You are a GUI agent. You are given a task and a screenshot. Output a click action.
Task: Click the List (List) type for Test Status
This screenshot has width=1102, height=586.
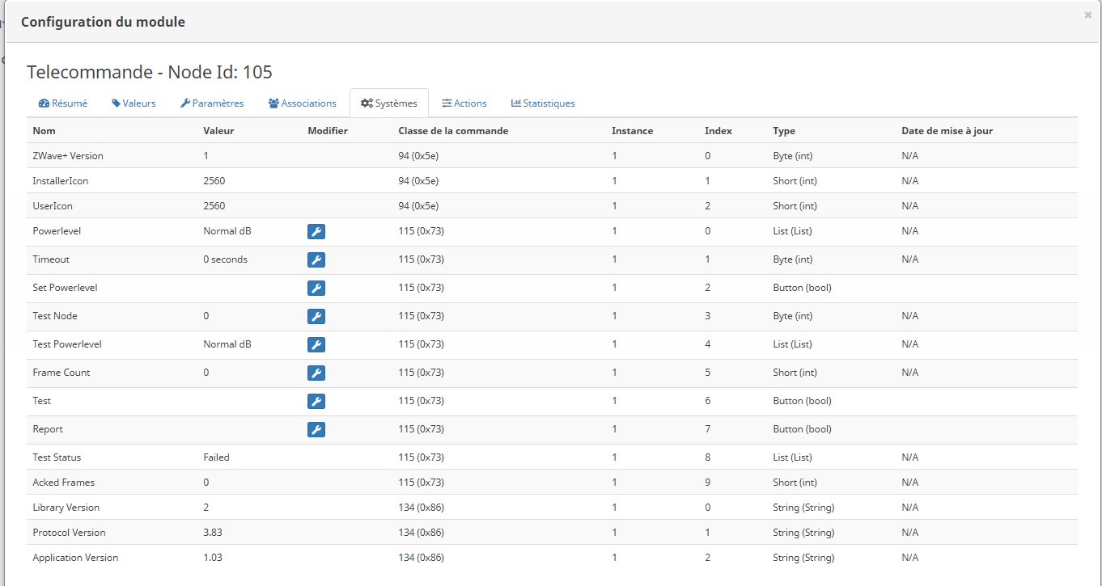pos(792,457)
